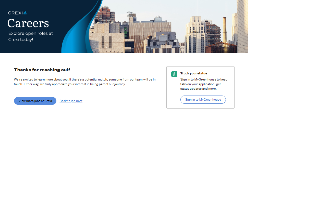Image resolution: width=331 pixels, height=200 pixels.
Task: Click the Sign in to MyGreenhouse button
Action: click(x=203, y=100)
